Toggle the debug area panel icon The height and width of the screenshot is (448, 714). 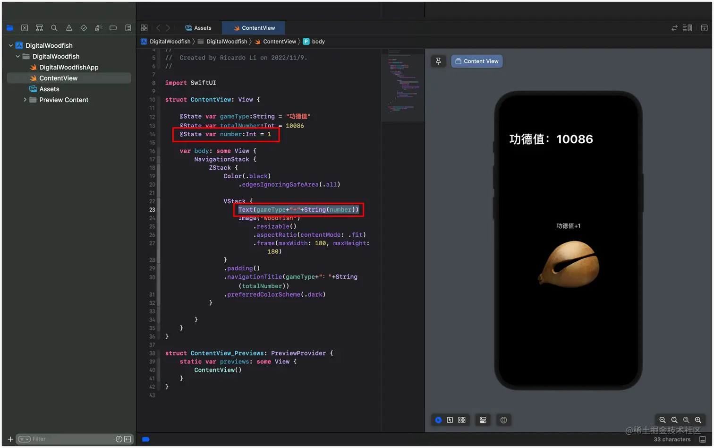[703, 439]
